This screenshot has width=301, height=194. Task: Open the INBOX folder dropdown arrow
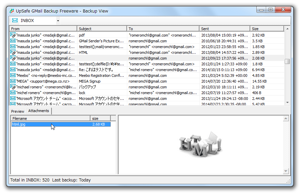click(x=58, y=21)
